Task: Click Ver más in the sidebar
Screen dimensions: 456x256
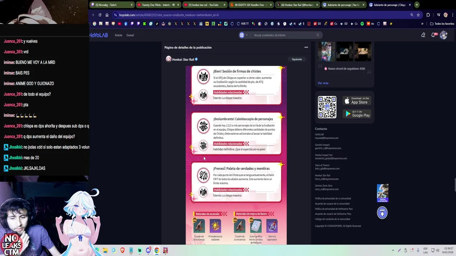Action: tap(323, 83)
